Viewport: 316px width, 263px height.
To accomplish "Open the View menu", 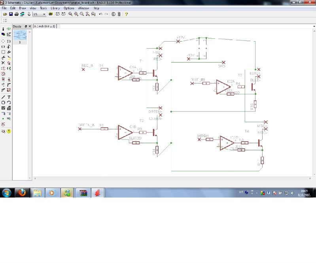I will click(33, 8).
